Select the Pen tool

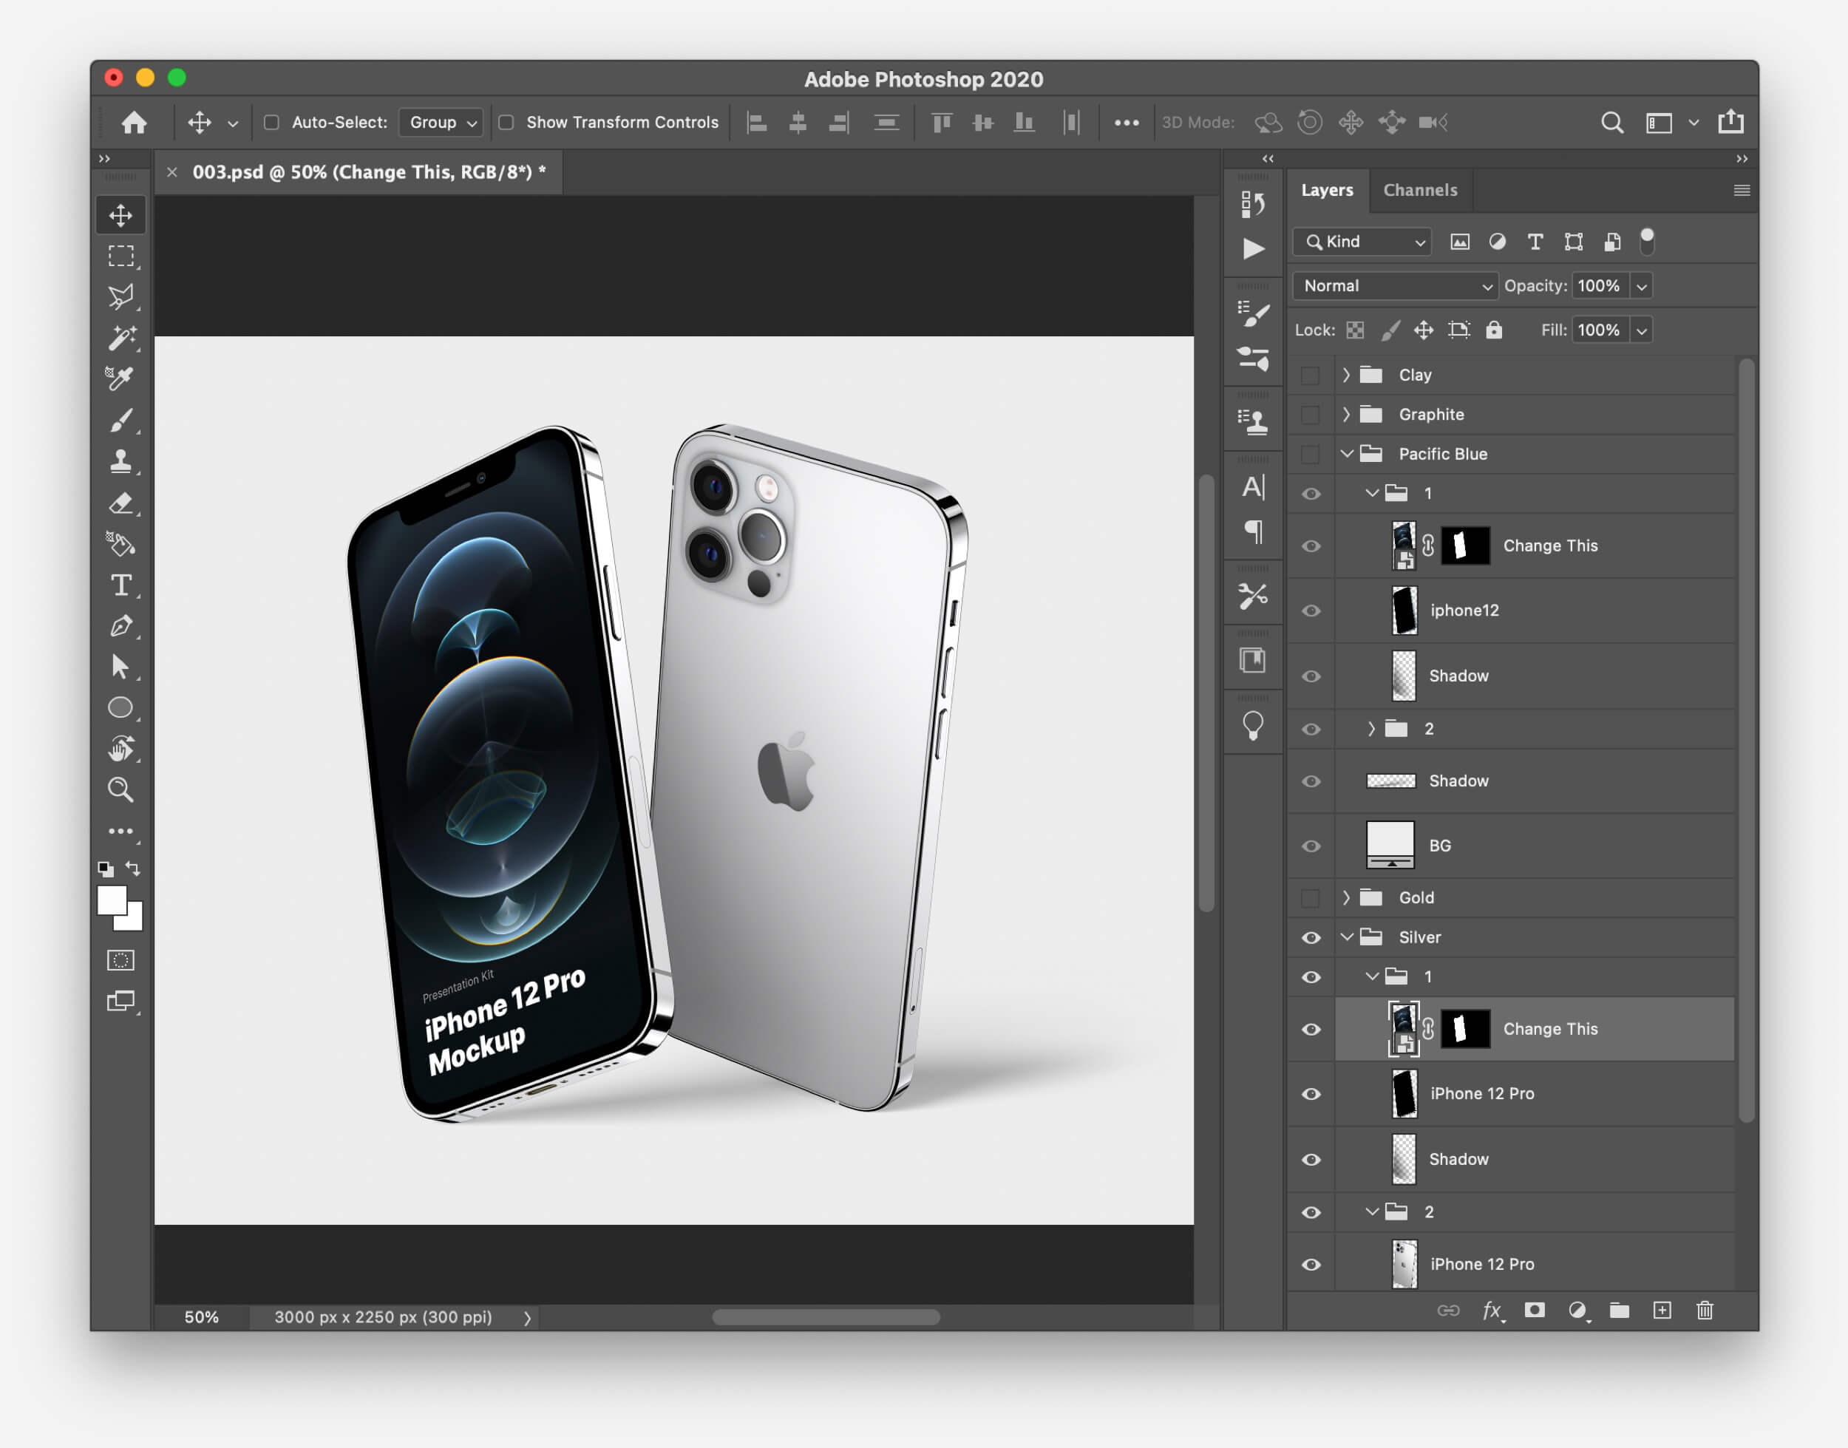(120, 625)
